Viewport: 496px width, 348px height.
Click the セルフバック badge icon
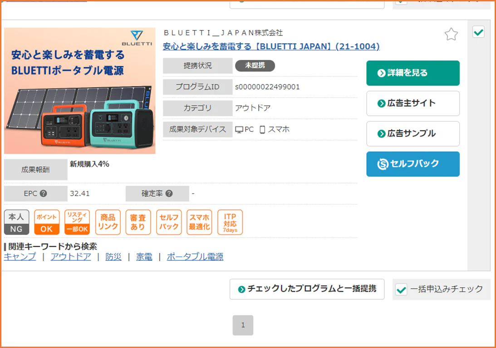pyautogui.click(x=169, y=222)
